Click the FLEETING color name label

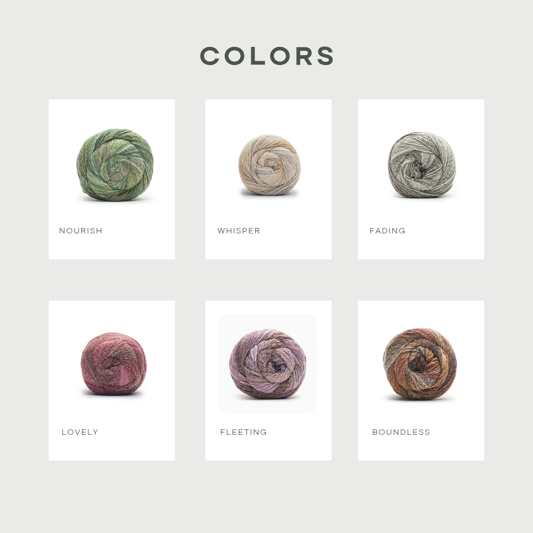pyautogui.click(x=243, y=432)
